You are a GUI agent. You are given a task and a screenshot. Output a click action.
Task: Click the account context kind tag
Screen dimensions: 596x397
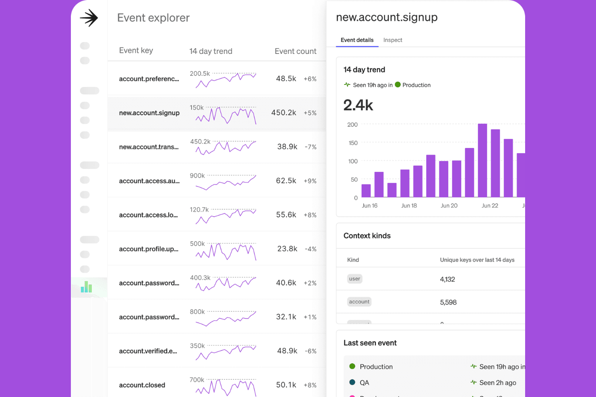point(359,302)
